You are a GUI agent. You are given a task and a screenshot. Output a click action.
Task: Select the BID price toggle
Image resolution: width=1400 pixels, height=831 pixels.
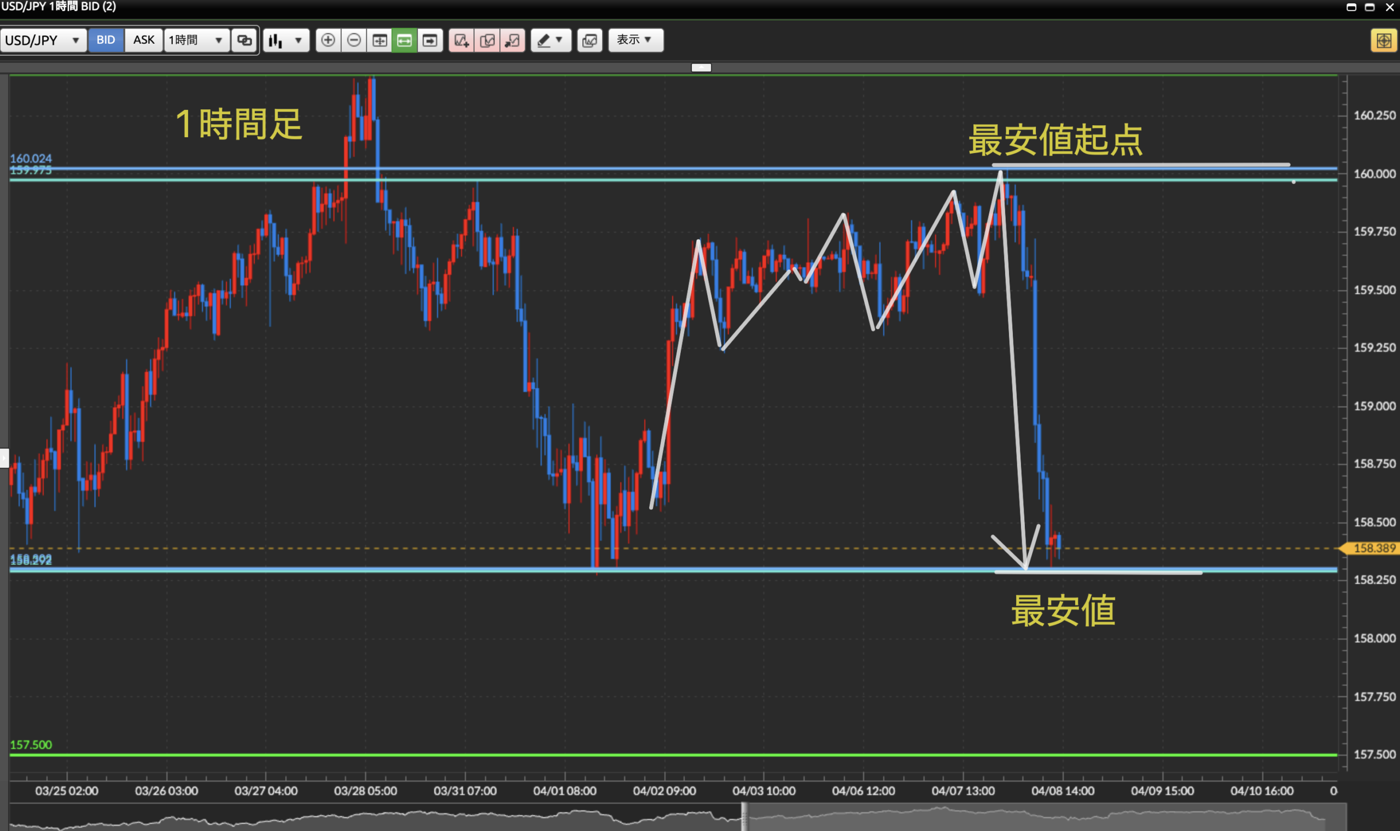tap(106, 40)
